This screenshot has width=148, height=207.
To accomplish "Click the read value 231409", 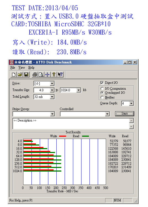I will 126,167.
